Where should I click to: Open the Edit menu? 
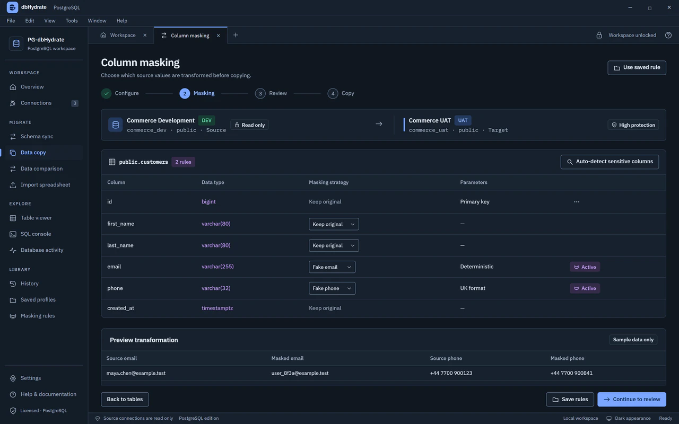point(30,21)
